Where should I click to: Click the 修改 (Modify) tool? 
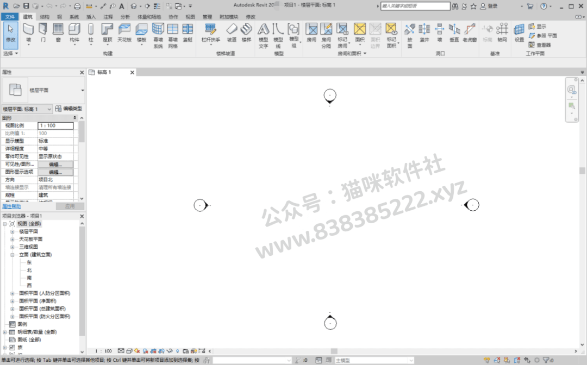pos(10,35)
